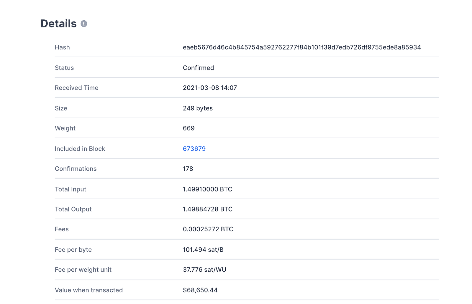The width and height of the screenshot is (472, 304).
Task: Click the info icon beside Details heading
Action: [84, 24]
